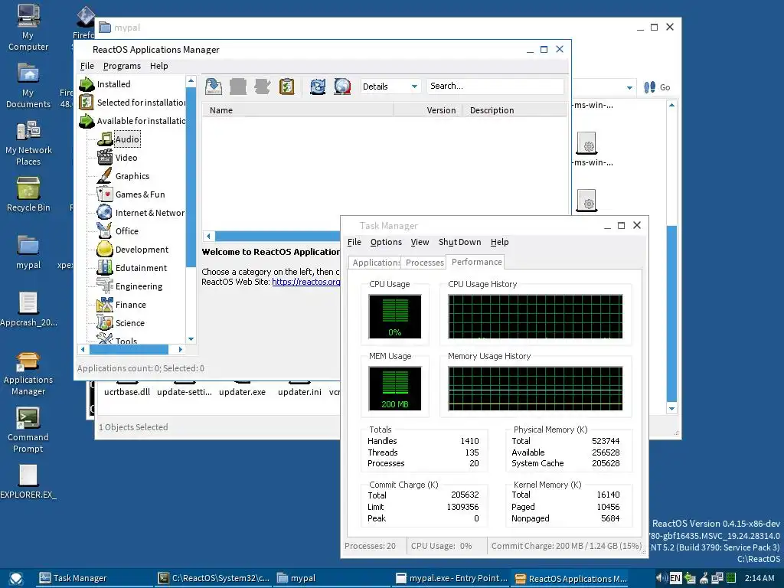Switch to mypal.exe - Entry Point taskbar button

(x=452, y=578)
